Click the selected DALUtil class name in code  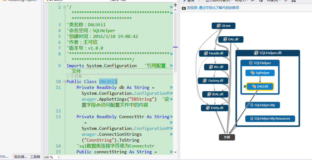click(108, 82)
